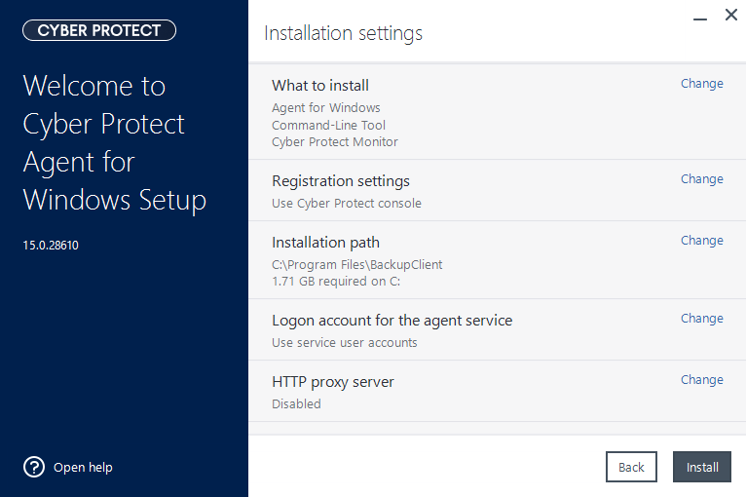Click the 'Command-Line Tool' component text

[328, 125]
